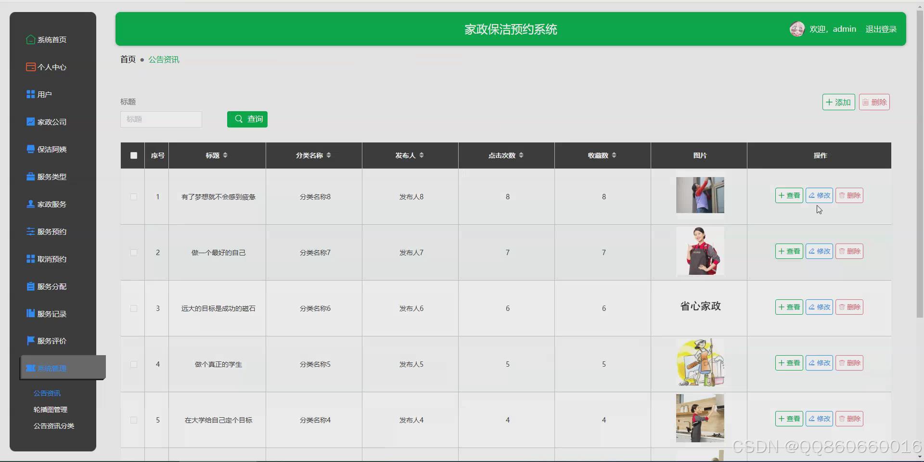Click pencil icon of 修改 in row 1
The image size is (924, 462).
tap(812, 195)
